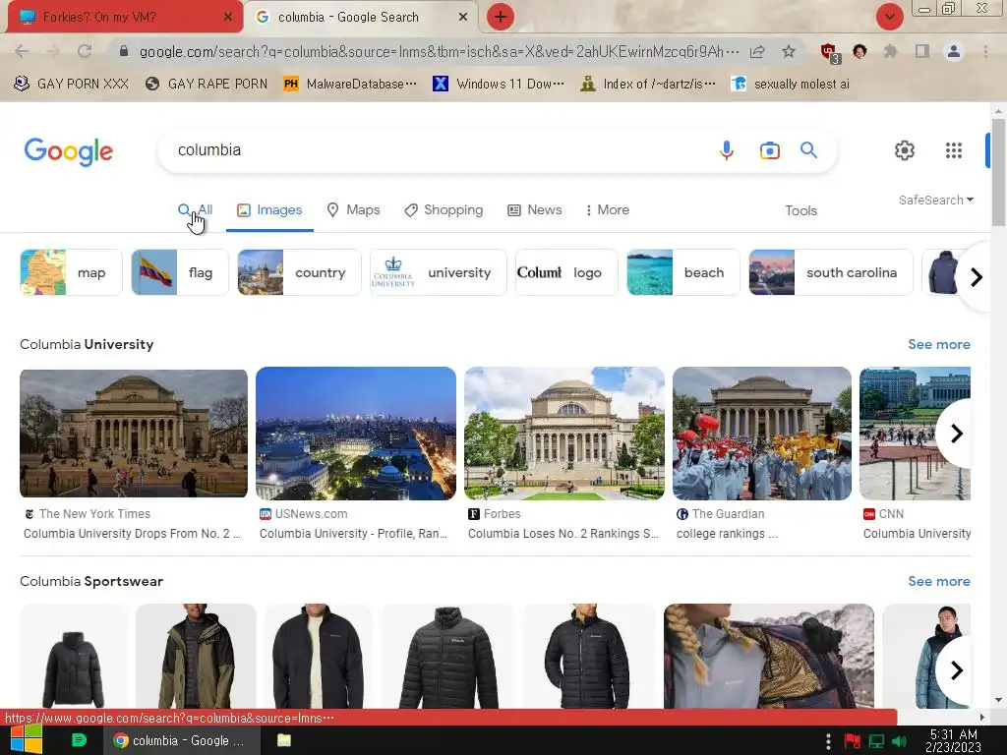Click See more for Columbia University

pos(938,344)
